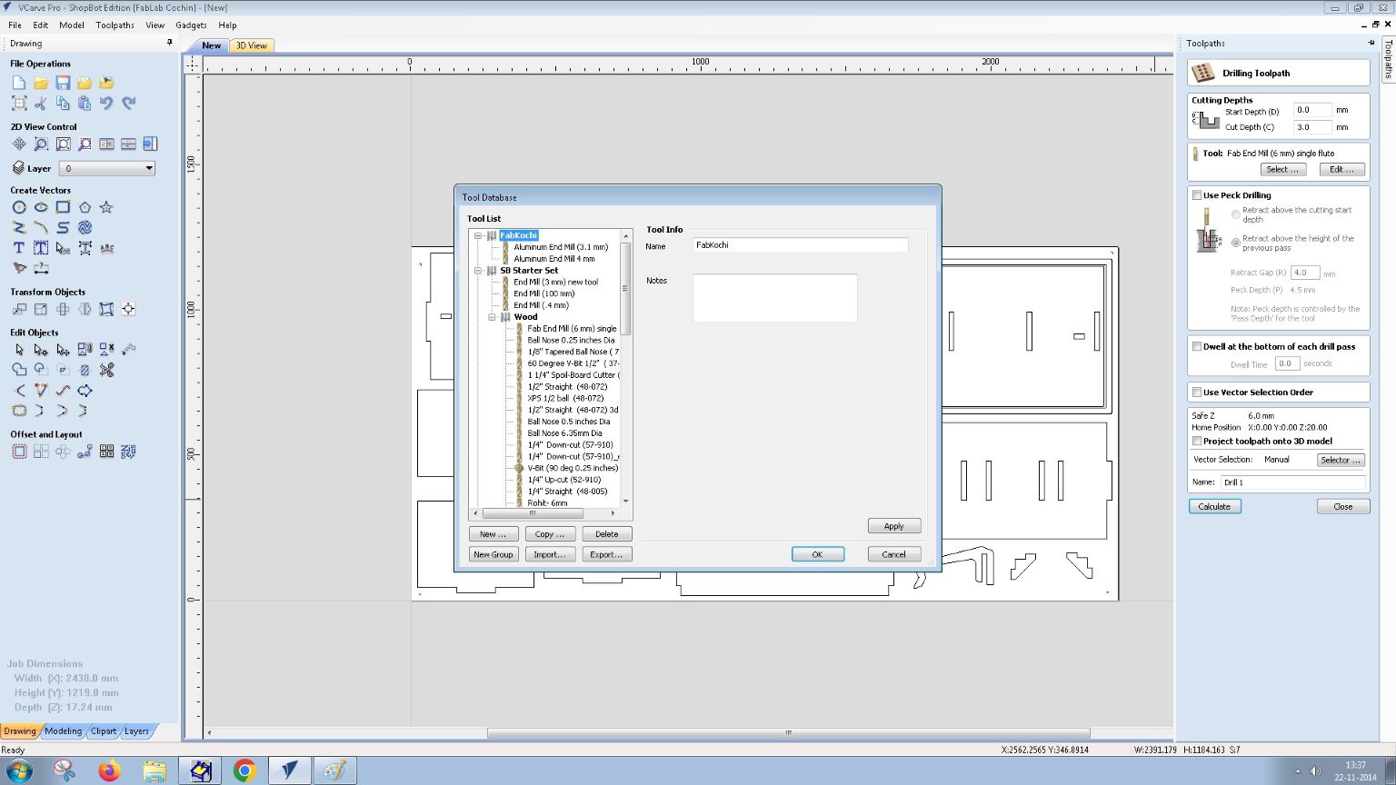
Task: Select the Draw Ellipse tool
Action: point(41,207)
